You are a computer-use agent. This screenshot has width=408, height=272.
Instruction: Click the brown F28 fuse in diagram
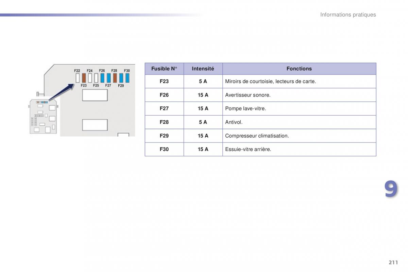[115, 78]
